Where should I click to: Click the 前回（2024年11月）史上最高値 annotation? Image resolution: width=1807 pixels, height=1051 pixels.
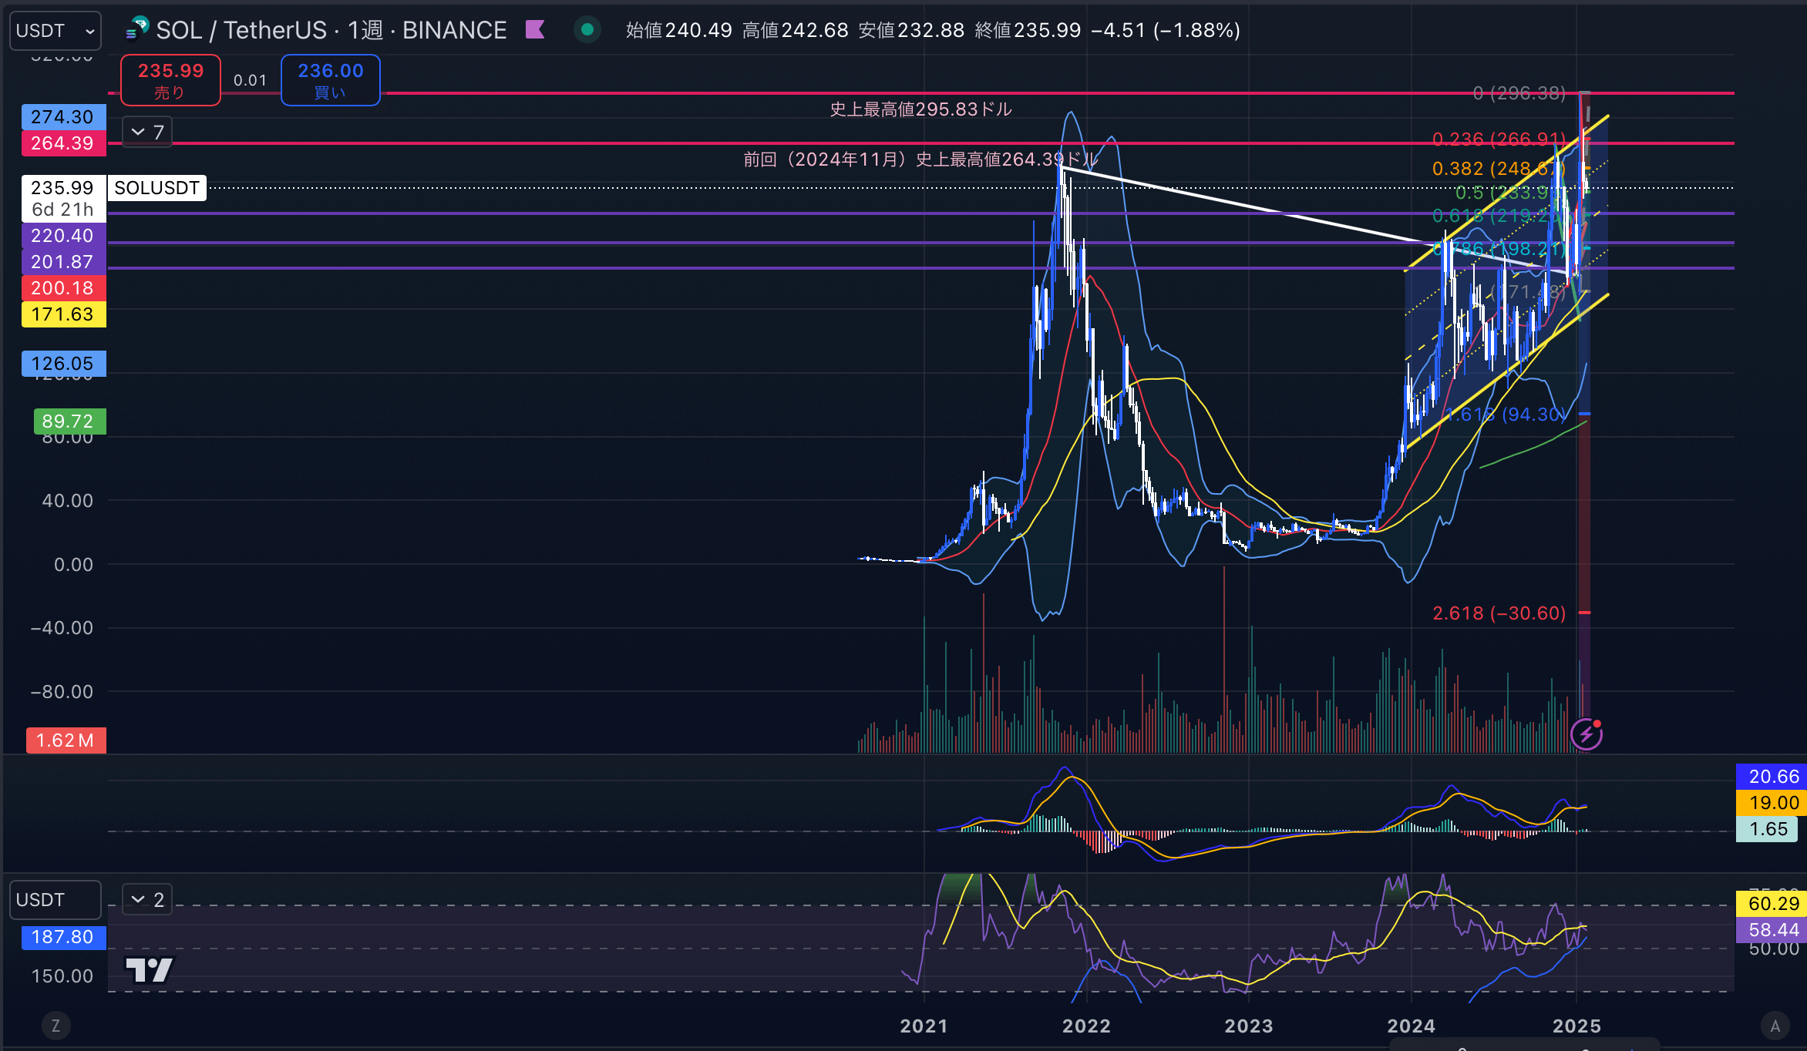(920, 159)
